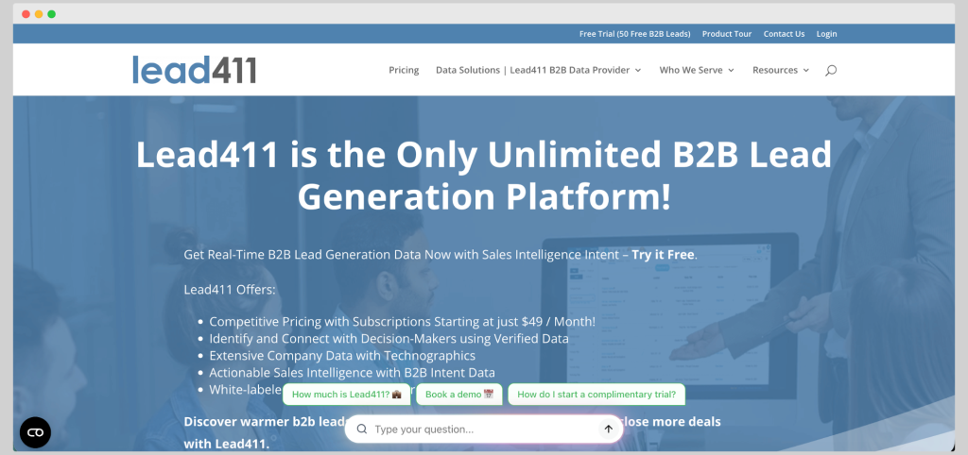The height and width of the screenshot is (455, 968).
Task: Expand Data Solutions dropdown chevron
Action: (x=638, y=70)
